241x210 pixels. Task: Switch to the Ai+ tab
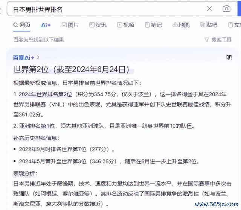click(x=46, y=25)
